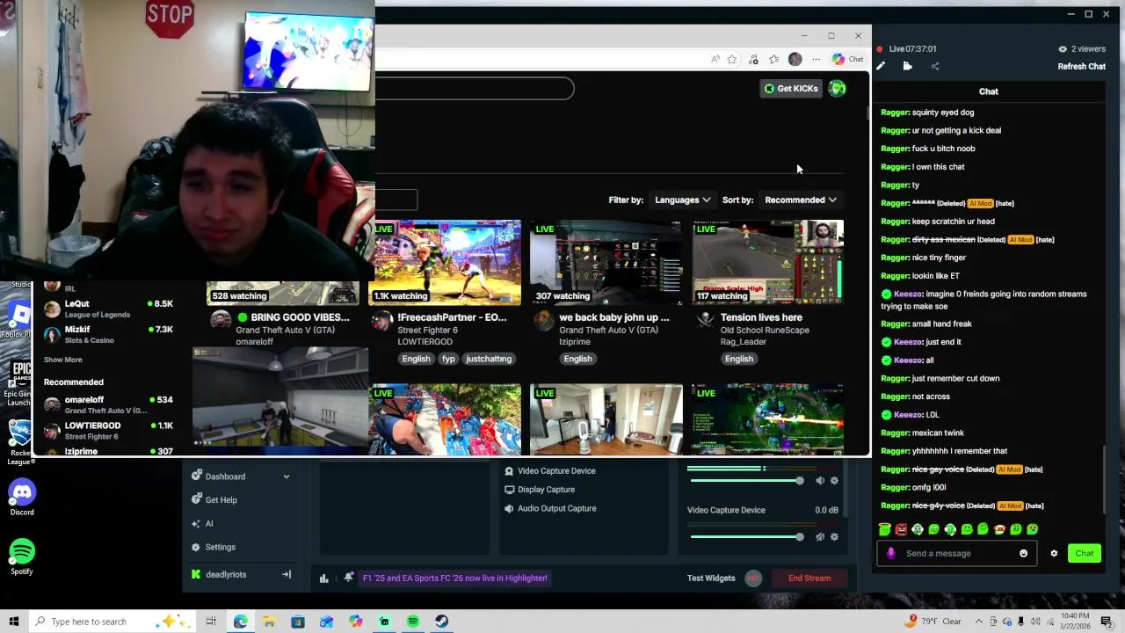Open chat settings gear icon
Viewport: 1125px width, 633px height.
pos(1054,553)
